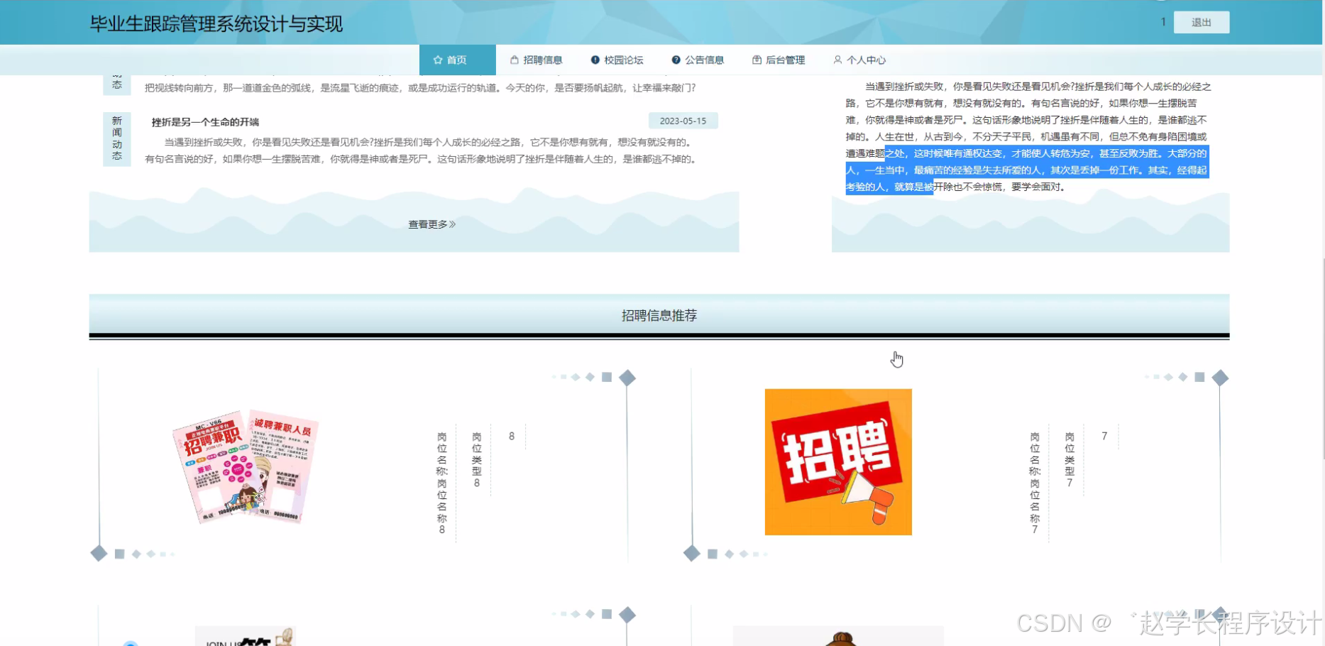The width and height of the screenshot is (1325, 646).
Task: Click the calendar icon beside 后台管理
Action: coord(756,60)
